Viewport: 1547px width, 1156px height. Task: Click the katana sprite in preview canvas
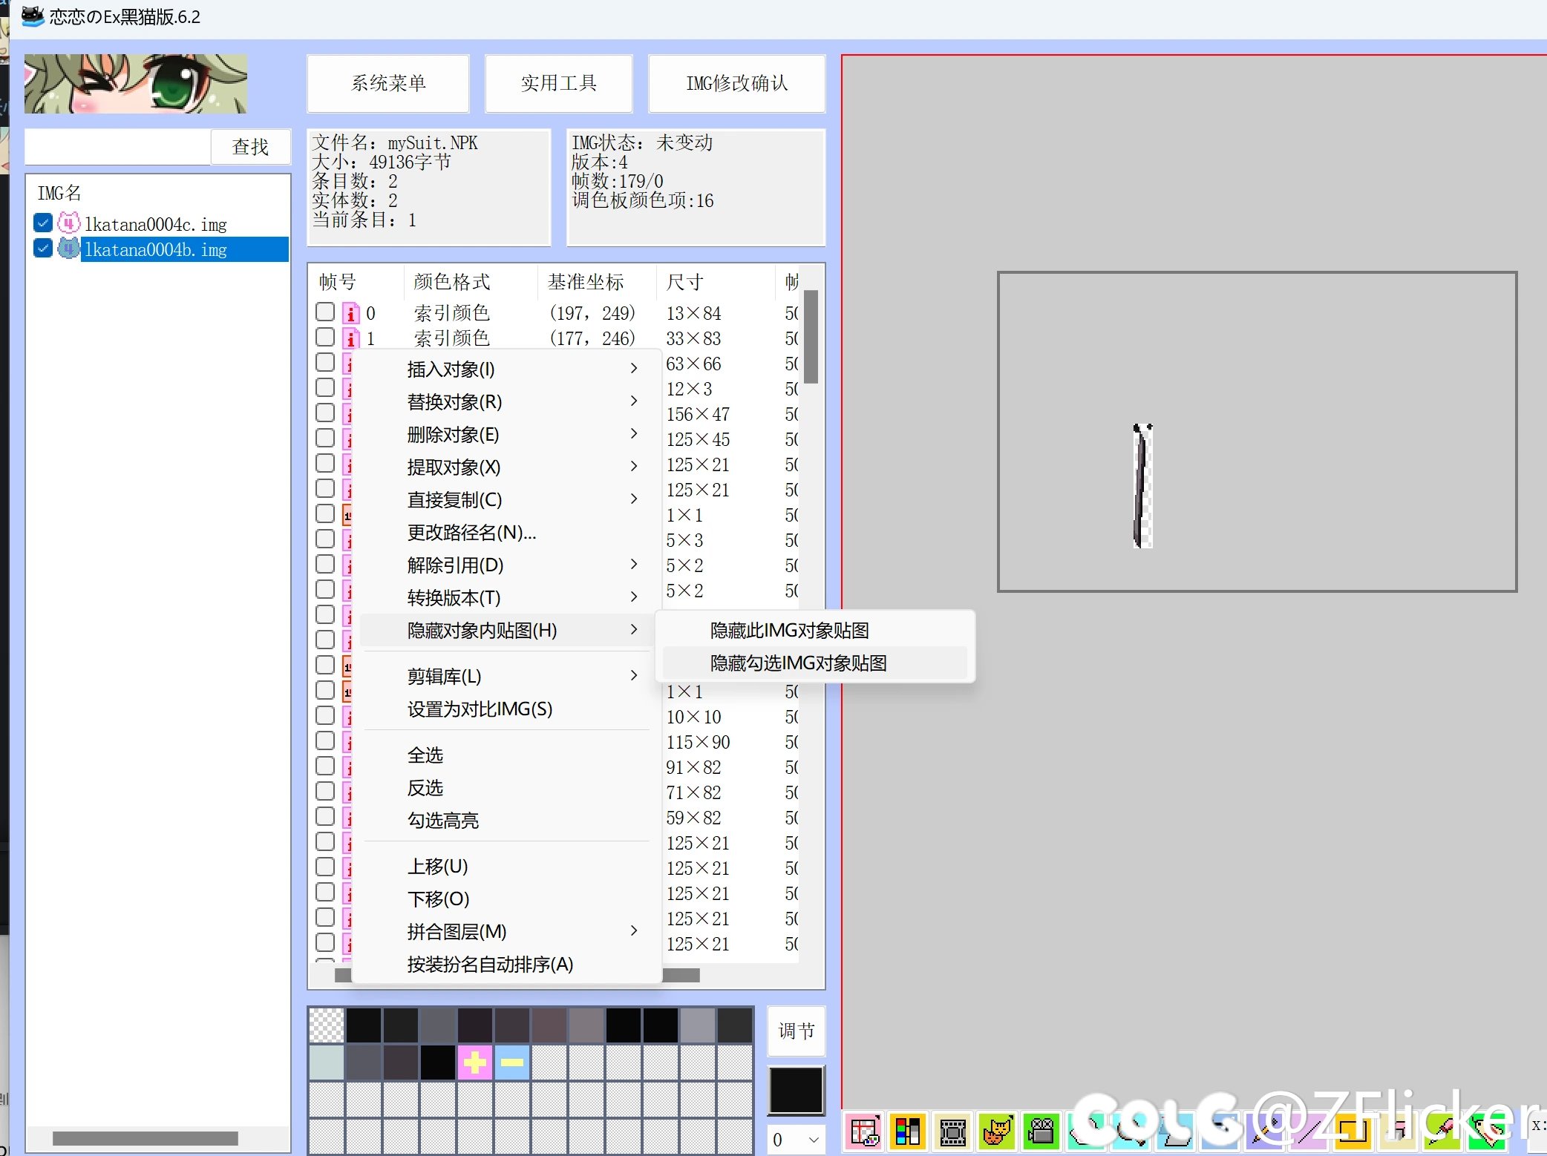tap(1142, 485)
